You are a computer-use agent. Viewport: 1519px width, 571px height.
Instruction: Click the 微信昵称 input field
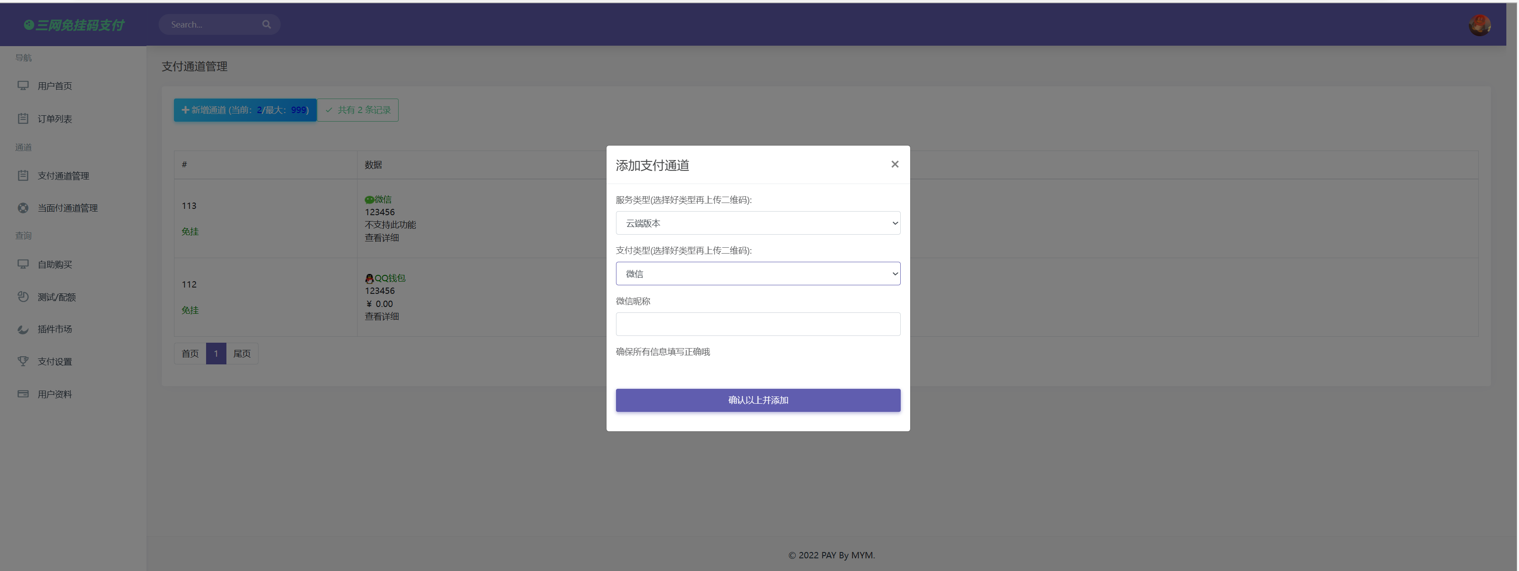(x=758, y=325)
